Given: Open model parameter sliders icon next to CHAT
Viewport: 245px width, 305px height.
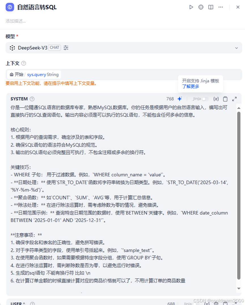Looking at the screenshot, I should tap(66, 48).
